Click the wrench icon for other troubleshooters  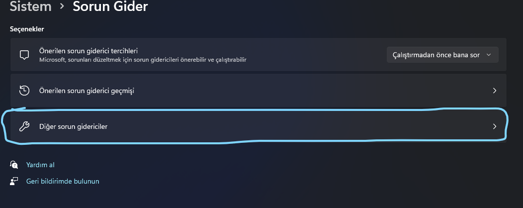tap(24, 126)
